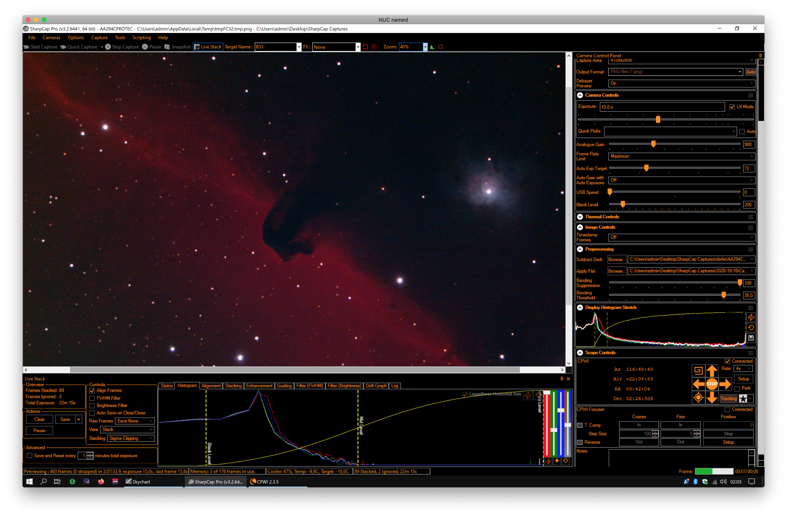Open the Raw Frames Save None dropdown
The width and height of the screenshot is (787, 517).
click(x=134, y=421)
